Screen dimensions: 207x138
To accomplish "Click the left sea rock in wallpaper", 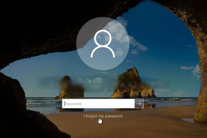I will [69, 91].
